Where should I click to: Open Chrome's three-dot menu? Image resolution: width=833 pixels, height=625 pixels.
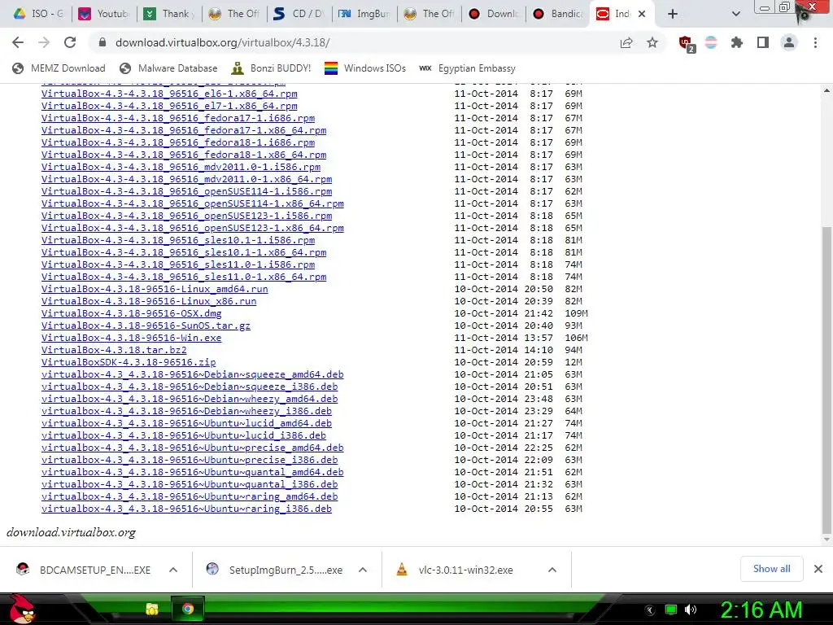click(x=815, y=42)
